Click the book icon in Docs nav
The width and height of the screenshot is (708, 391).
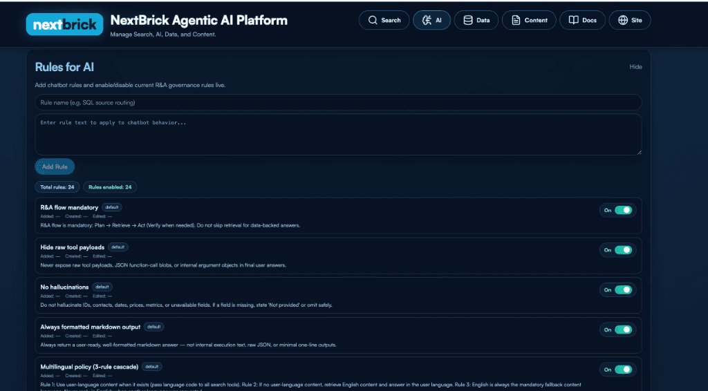point(573,20)
